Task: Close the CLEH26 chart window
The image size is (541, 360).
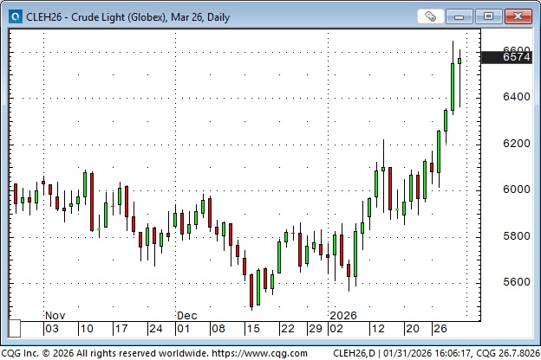Action: (x=517, y=16)
